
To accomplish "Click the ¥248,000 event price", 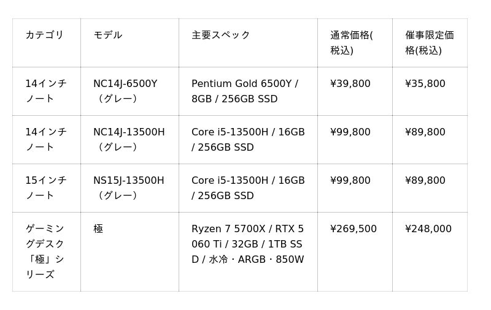I will click(x=428, y=229).
